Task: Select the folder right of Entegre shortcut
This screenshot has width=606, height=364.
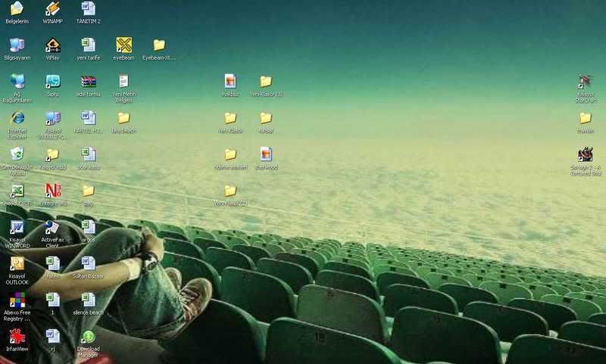Action: [88, 190]
